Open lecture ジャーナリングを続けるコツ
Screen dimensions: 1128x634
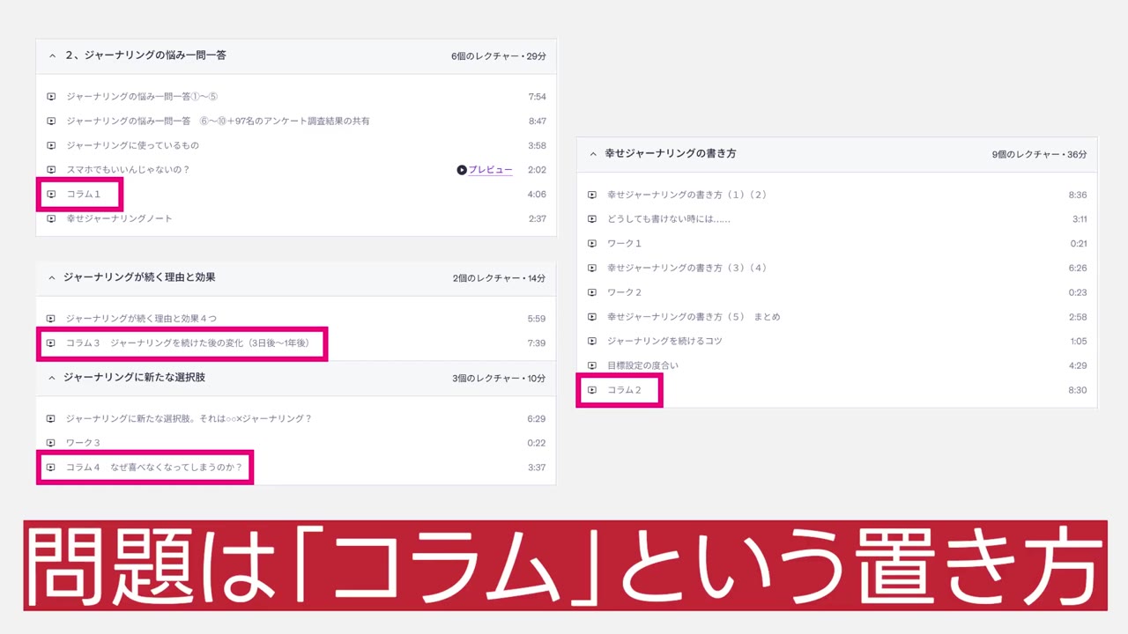point(665,341)
